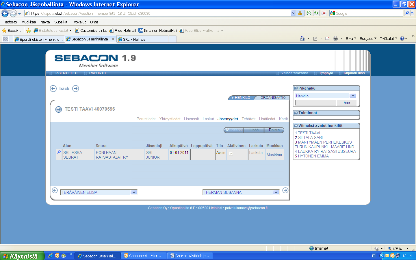Open the Suojaus menu dropdown
Viewport: 416px width, 260px height.
point(368,38)
